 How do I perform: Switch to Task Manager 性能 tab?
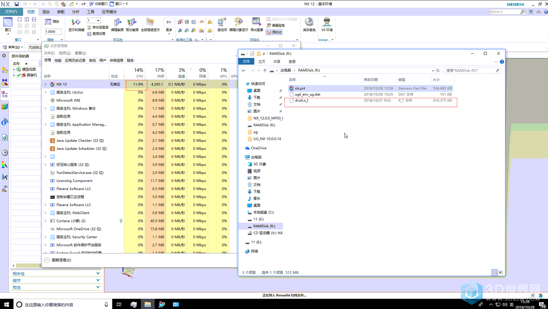click(x=58, y=61)
